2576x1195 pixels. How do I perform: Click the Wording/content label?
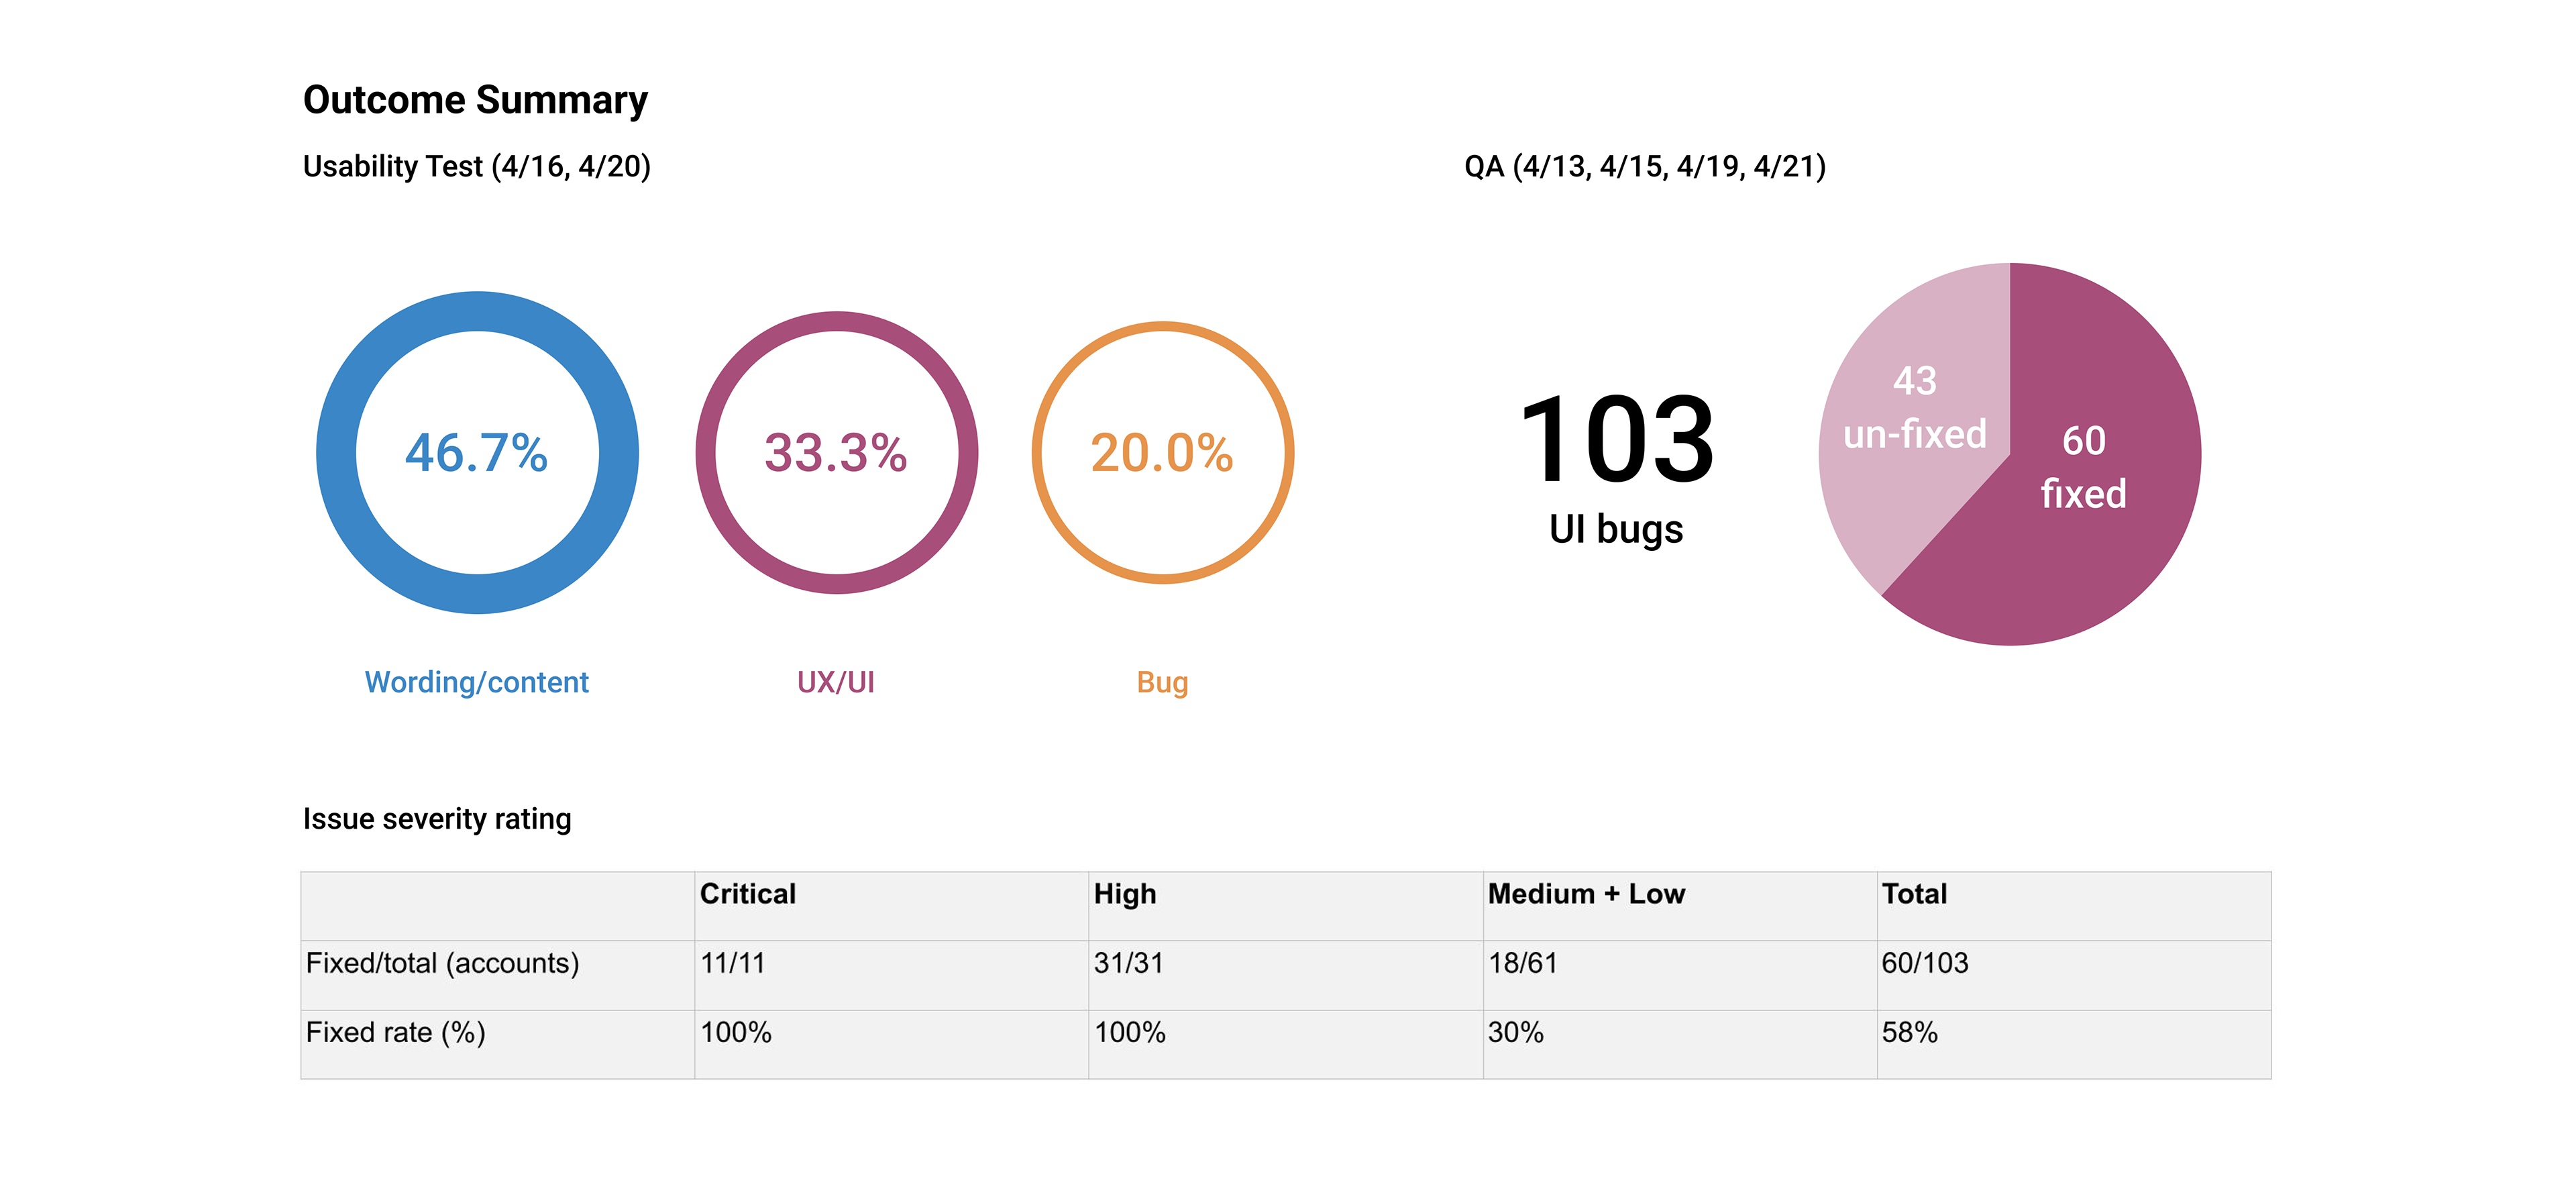pos(476,682)
